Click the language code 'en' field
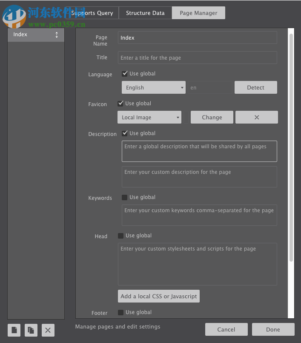This screenshot has width=301, height=343. (x=210, y=87)
